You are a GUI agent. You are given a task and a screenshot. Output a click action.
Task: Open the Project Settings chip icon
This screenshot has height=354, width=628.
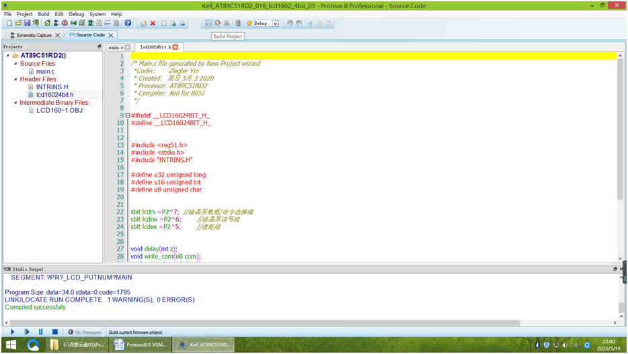[x=238, y=24]
